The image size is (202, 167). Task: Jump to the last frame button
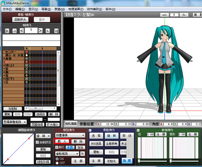point(56,31)
